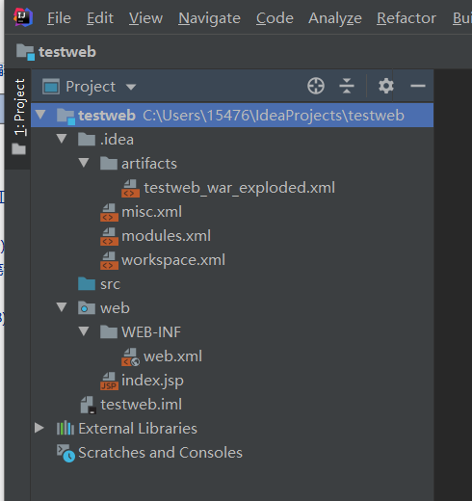The image size is (472, 501).
Task: Collapse all tree nodes with collapse icon
Action: click(x=347, y=86)
